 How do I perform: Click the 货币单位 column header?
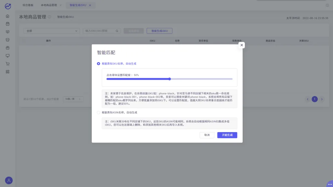pos(203,41)
